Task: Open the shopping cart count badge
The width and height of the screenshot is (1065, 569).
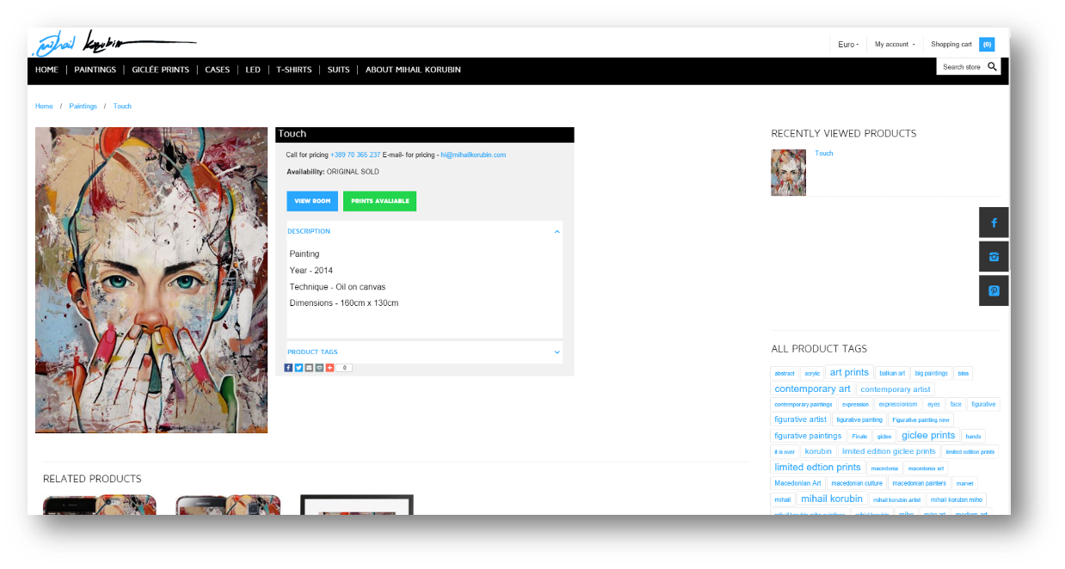Action: point(987,45)
